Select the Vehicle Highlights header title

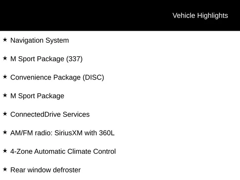coord(200,16)
